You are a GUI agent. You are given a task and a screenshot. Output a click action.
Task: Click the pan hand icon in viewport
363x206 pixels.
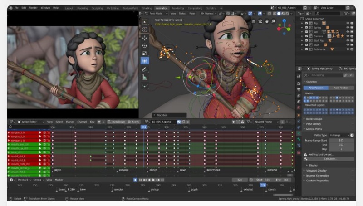point(267,21)
